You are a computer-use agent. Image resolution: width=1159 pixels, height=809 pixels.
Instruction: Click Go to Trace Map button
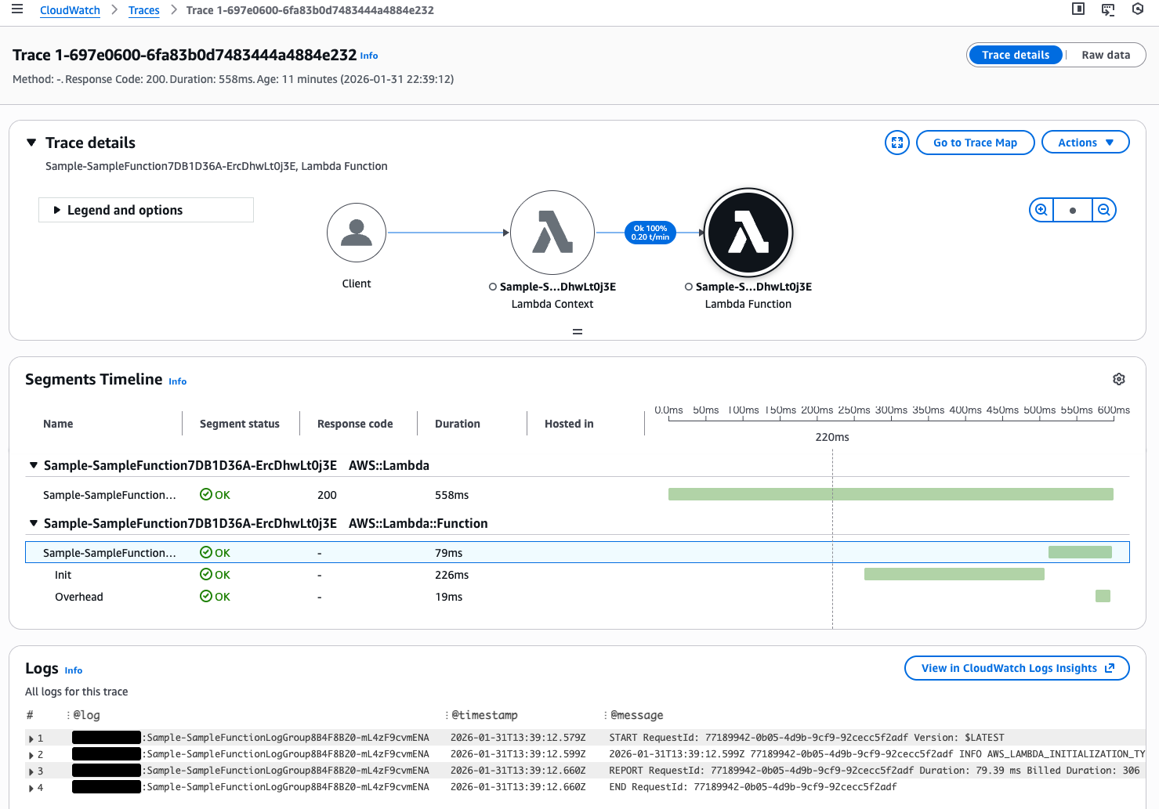[974, 143]
